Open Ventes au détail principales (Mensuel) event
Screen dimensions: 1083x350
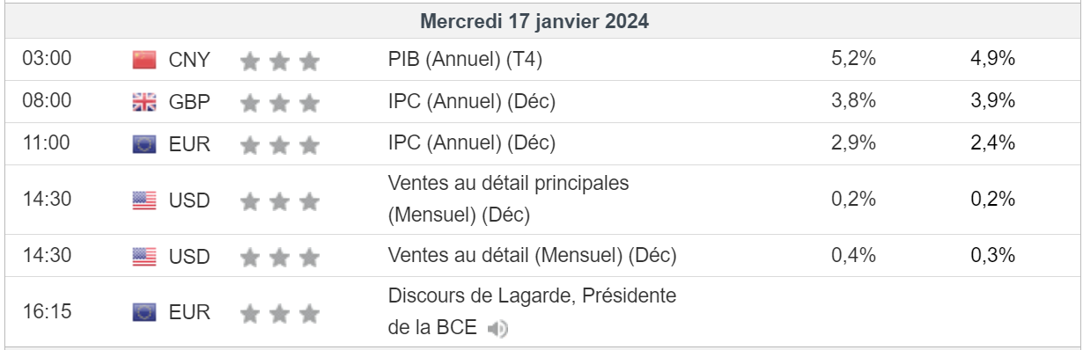tap(509, 200)
